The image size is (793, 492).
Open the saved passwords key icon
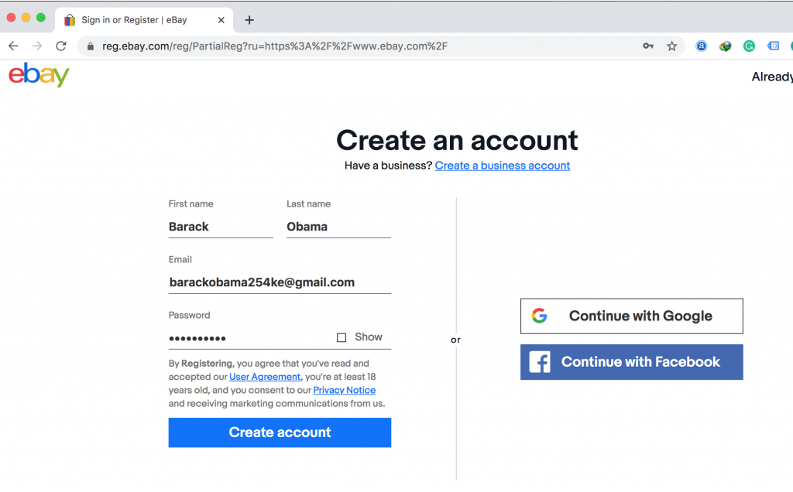click(648, 46)
